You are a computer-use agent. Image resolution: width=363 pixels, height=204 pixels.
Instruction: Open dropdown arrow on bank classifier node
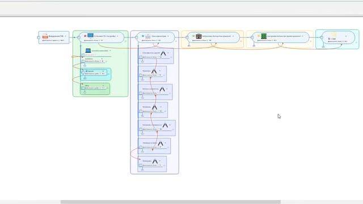click(168, 36)
